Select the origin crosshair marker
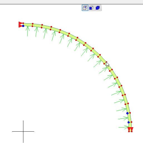This screenshot has height=143, width=143. (23, 131)
